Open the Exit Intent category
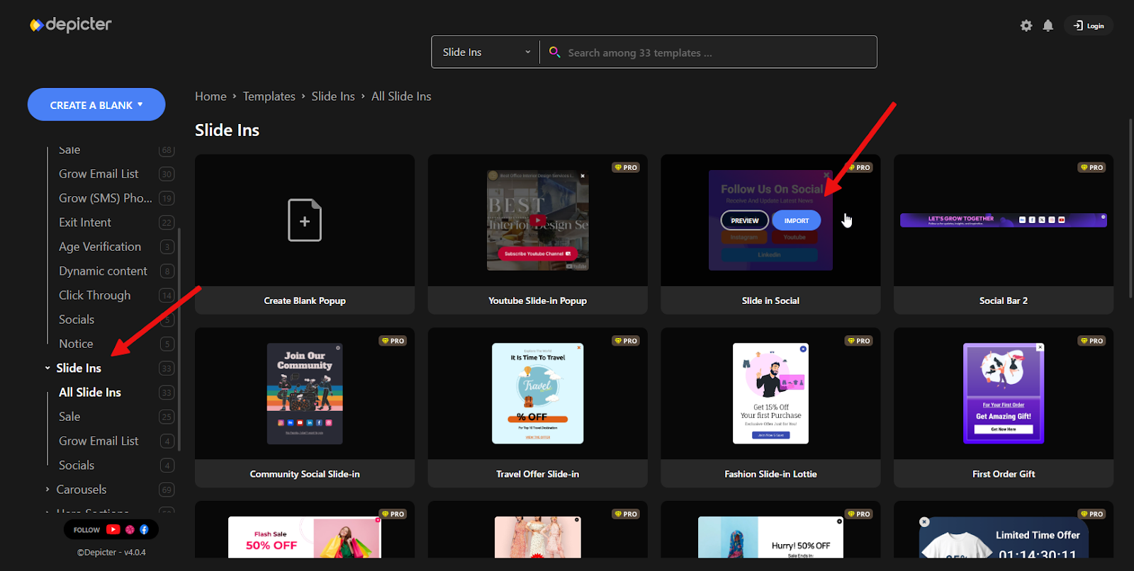The height and width of the screenshot is (571, 1134). click(x=85, y=222)
